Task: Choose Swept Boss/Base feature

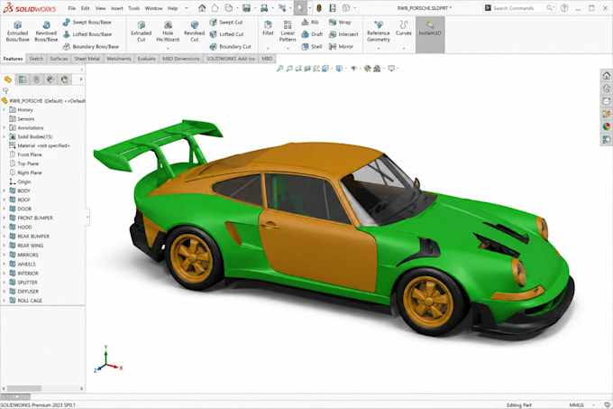Action: [87, 23]
